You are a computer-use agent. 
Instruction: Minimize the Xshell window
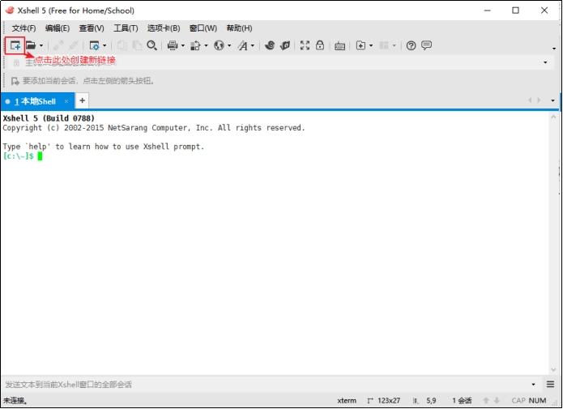coord(487,11)
